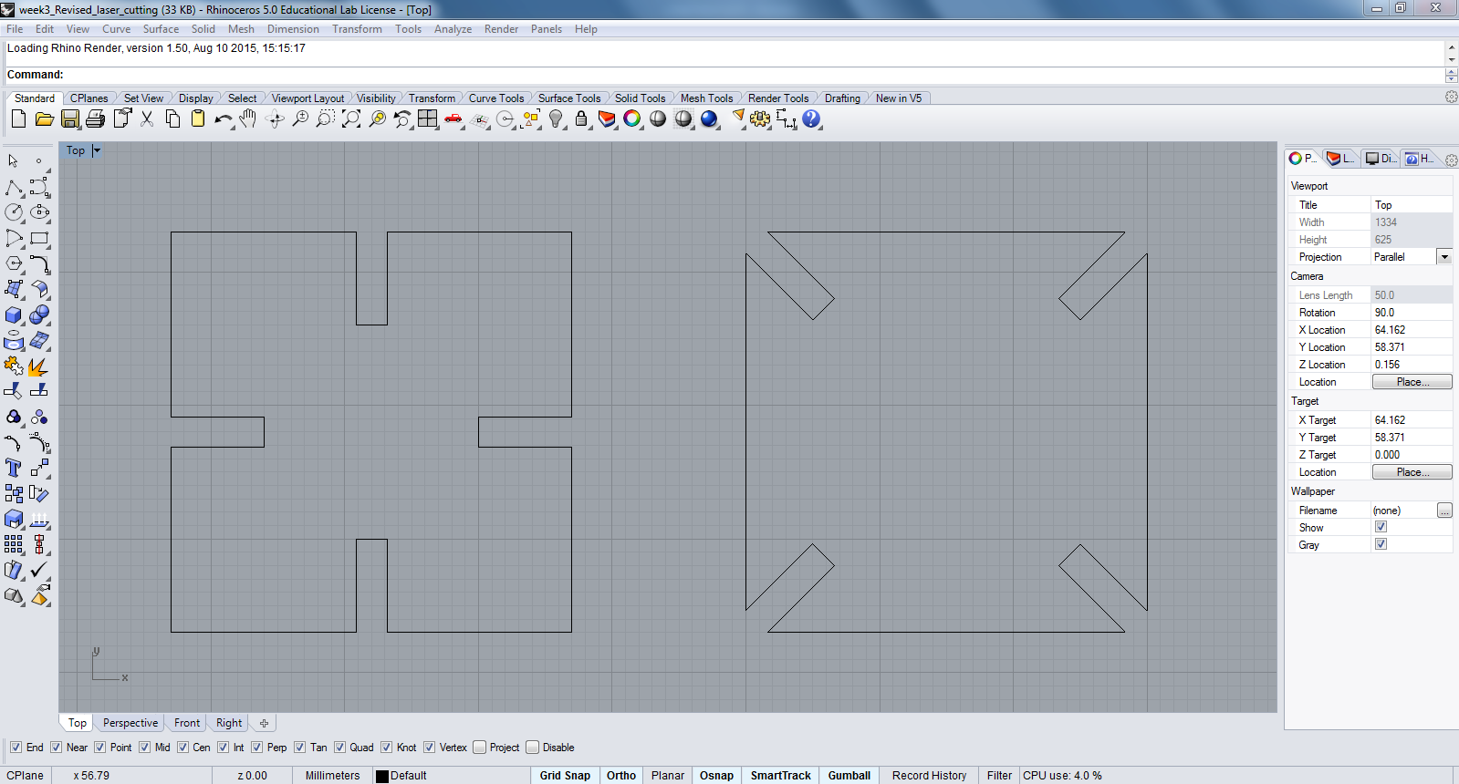
Task: Click the padlock Lock objects icon
Action: pos(581,119)
